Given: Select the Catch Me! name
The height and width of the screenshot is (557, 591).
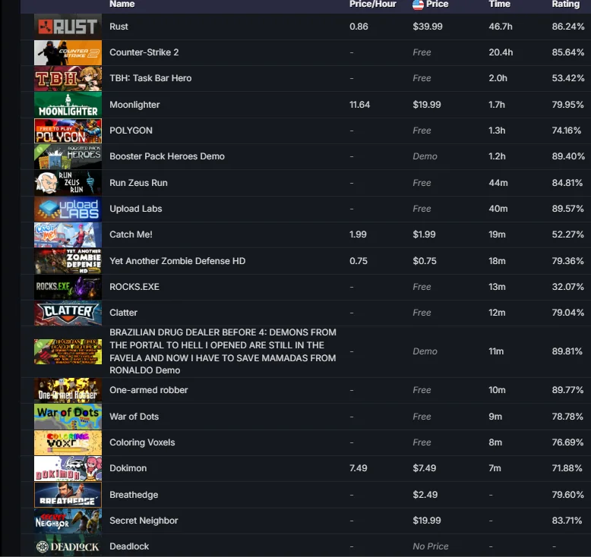Looking at the screenshot, I should click(x=131, y=234).
